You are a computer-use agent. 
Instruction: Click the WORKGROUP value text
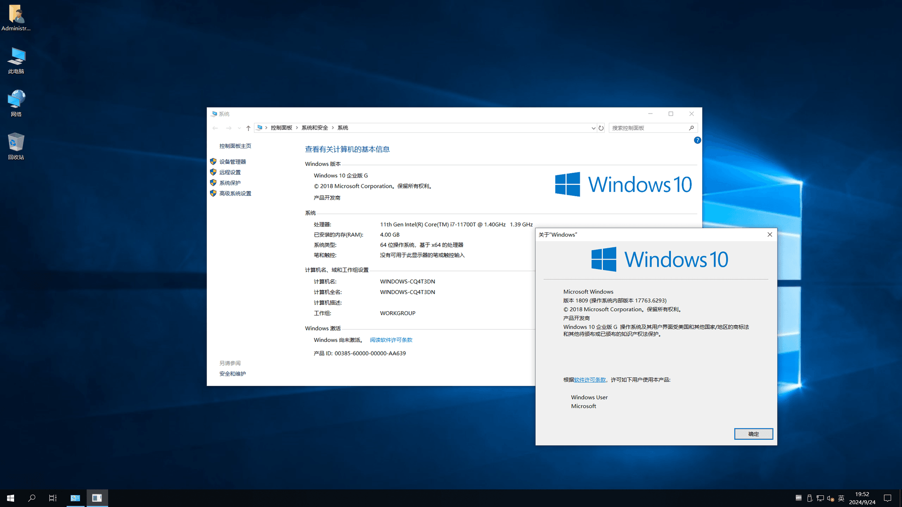(x=397, y=313)
